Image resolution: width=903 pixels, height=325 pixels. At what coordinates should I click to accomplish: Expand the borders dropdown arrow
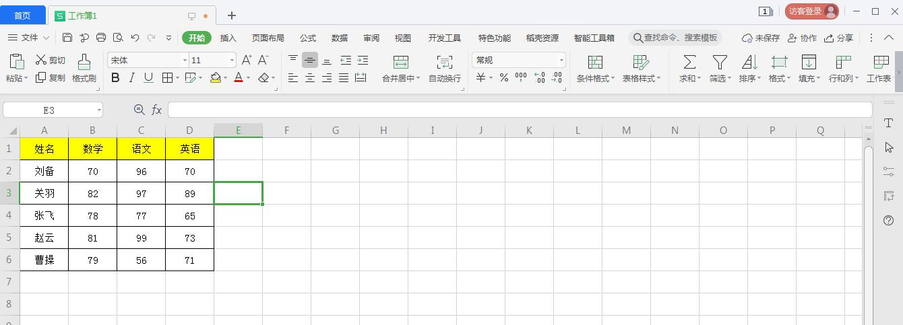coord(177,78)
